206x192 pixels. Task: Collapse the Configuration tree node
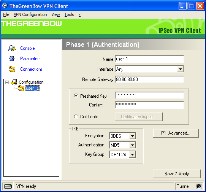click(7, 83)
